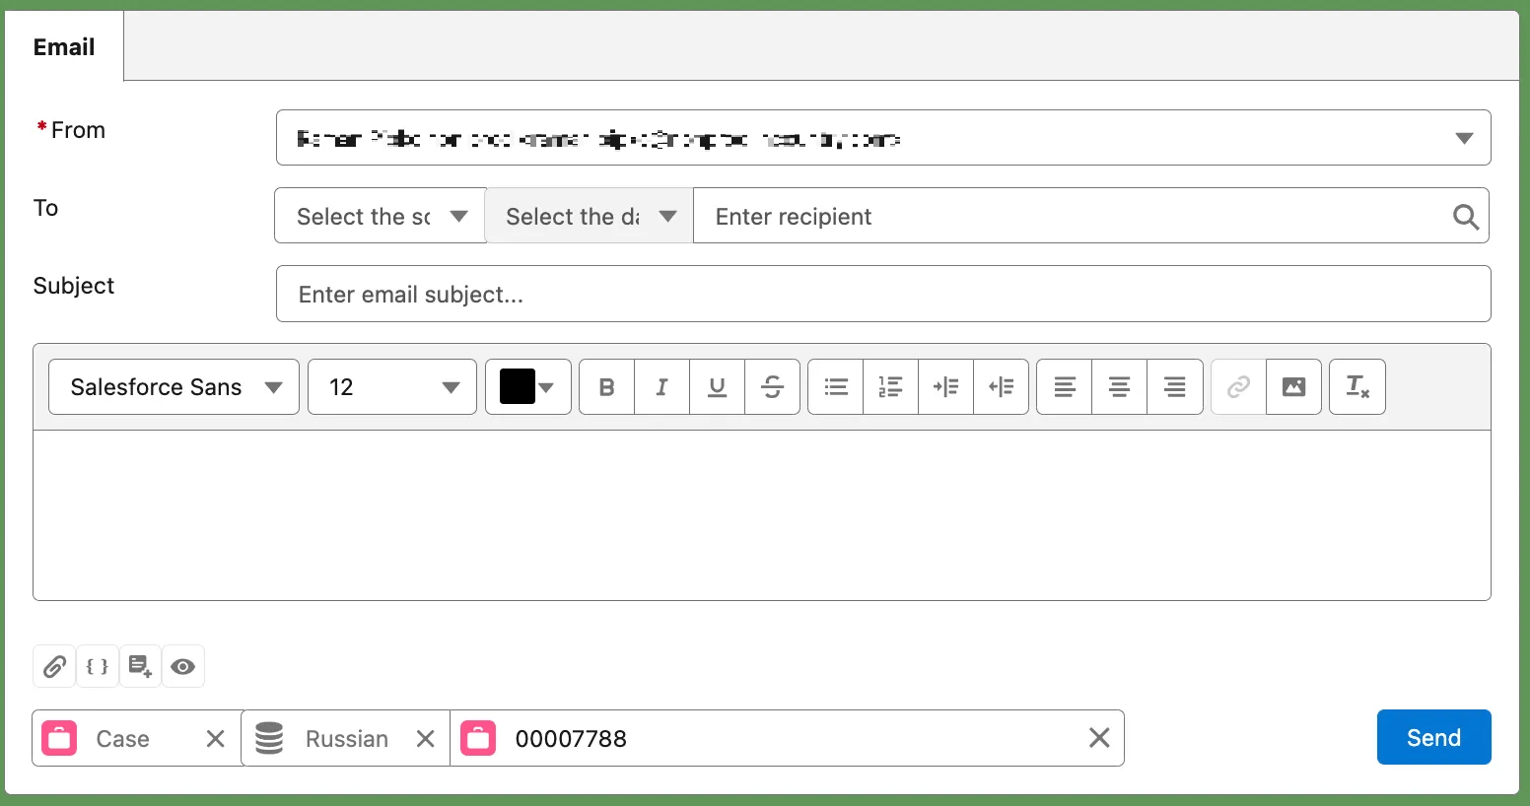Viewport: 1530px width, 806px height.
Task: Insert merge field with curly braces icon
Action: (x=98, y=667)
